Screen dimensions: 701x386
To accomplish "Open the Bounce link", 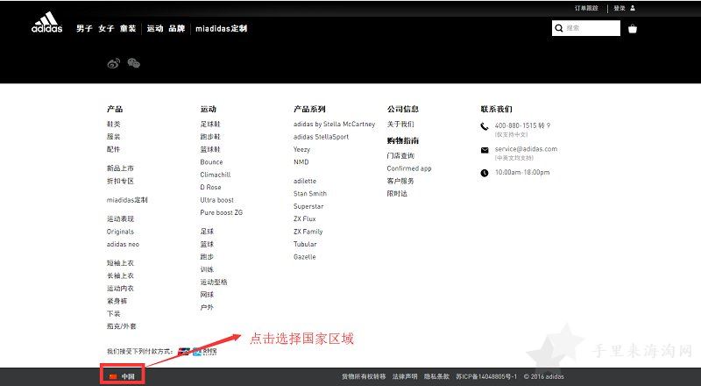I will pos(211,162).
